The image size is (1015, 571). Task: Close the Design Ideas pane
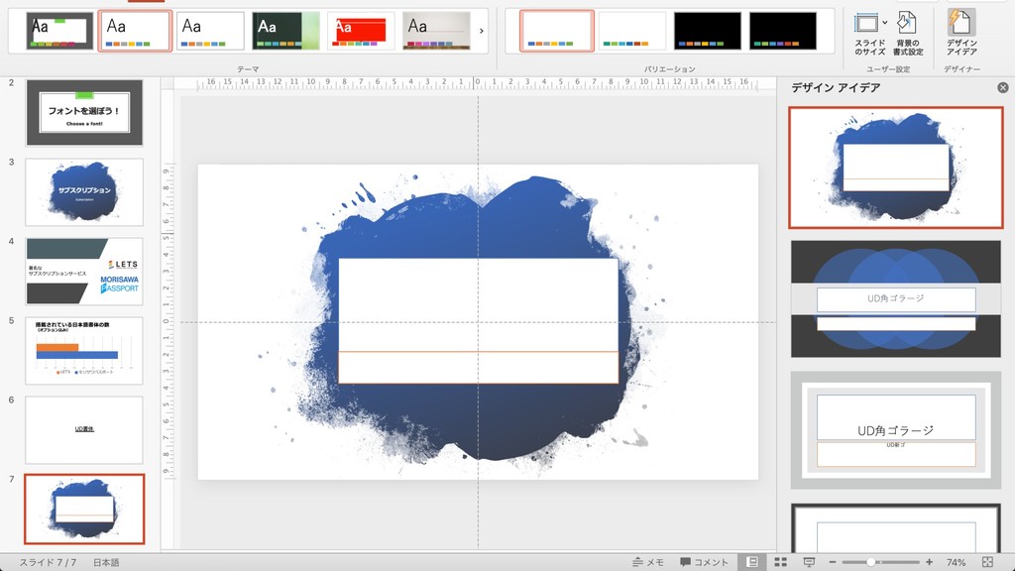point(1003,88)
